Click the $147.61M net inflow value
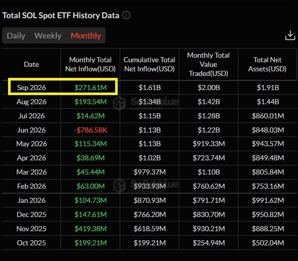The width and height of the screenshot is (298, 261). [90, 214]
